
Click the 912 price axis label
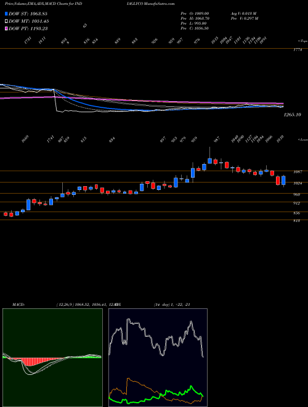[x=296, y=203]
